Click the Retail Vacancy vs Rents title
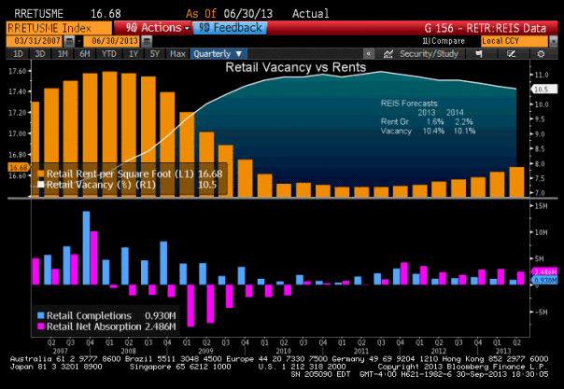This screenshot has height=389, width=564. point(296,67)
